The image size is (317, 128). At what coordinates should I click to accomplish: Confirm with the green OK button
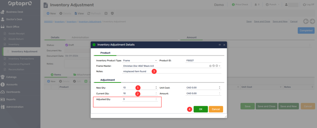201,109
